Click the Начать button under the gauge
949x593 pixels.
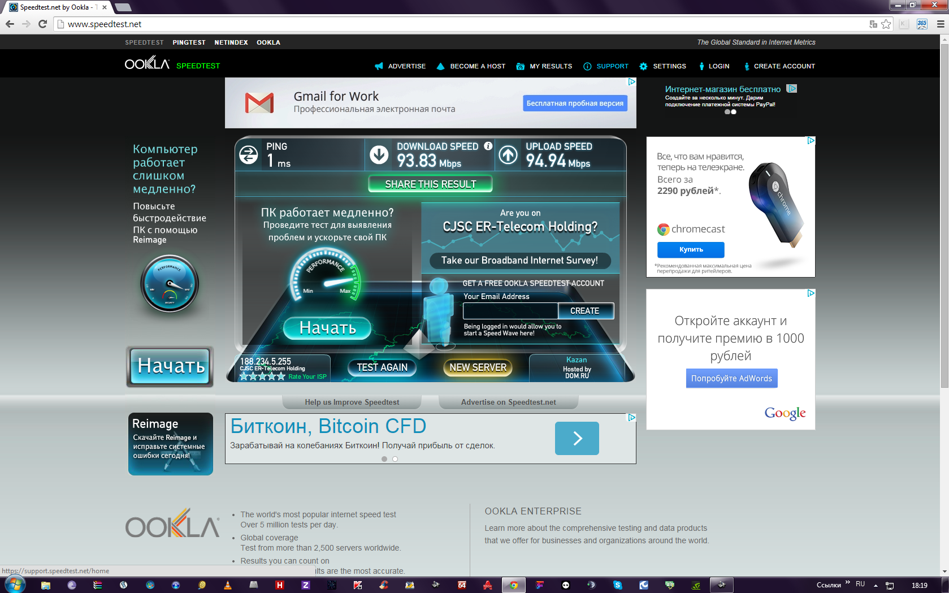[x=327, y=328]
